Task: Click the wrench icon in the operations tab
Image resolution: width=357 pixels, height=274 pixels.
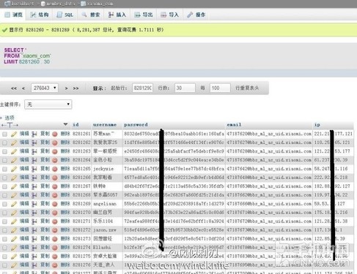Action: [x=190, y=15]
